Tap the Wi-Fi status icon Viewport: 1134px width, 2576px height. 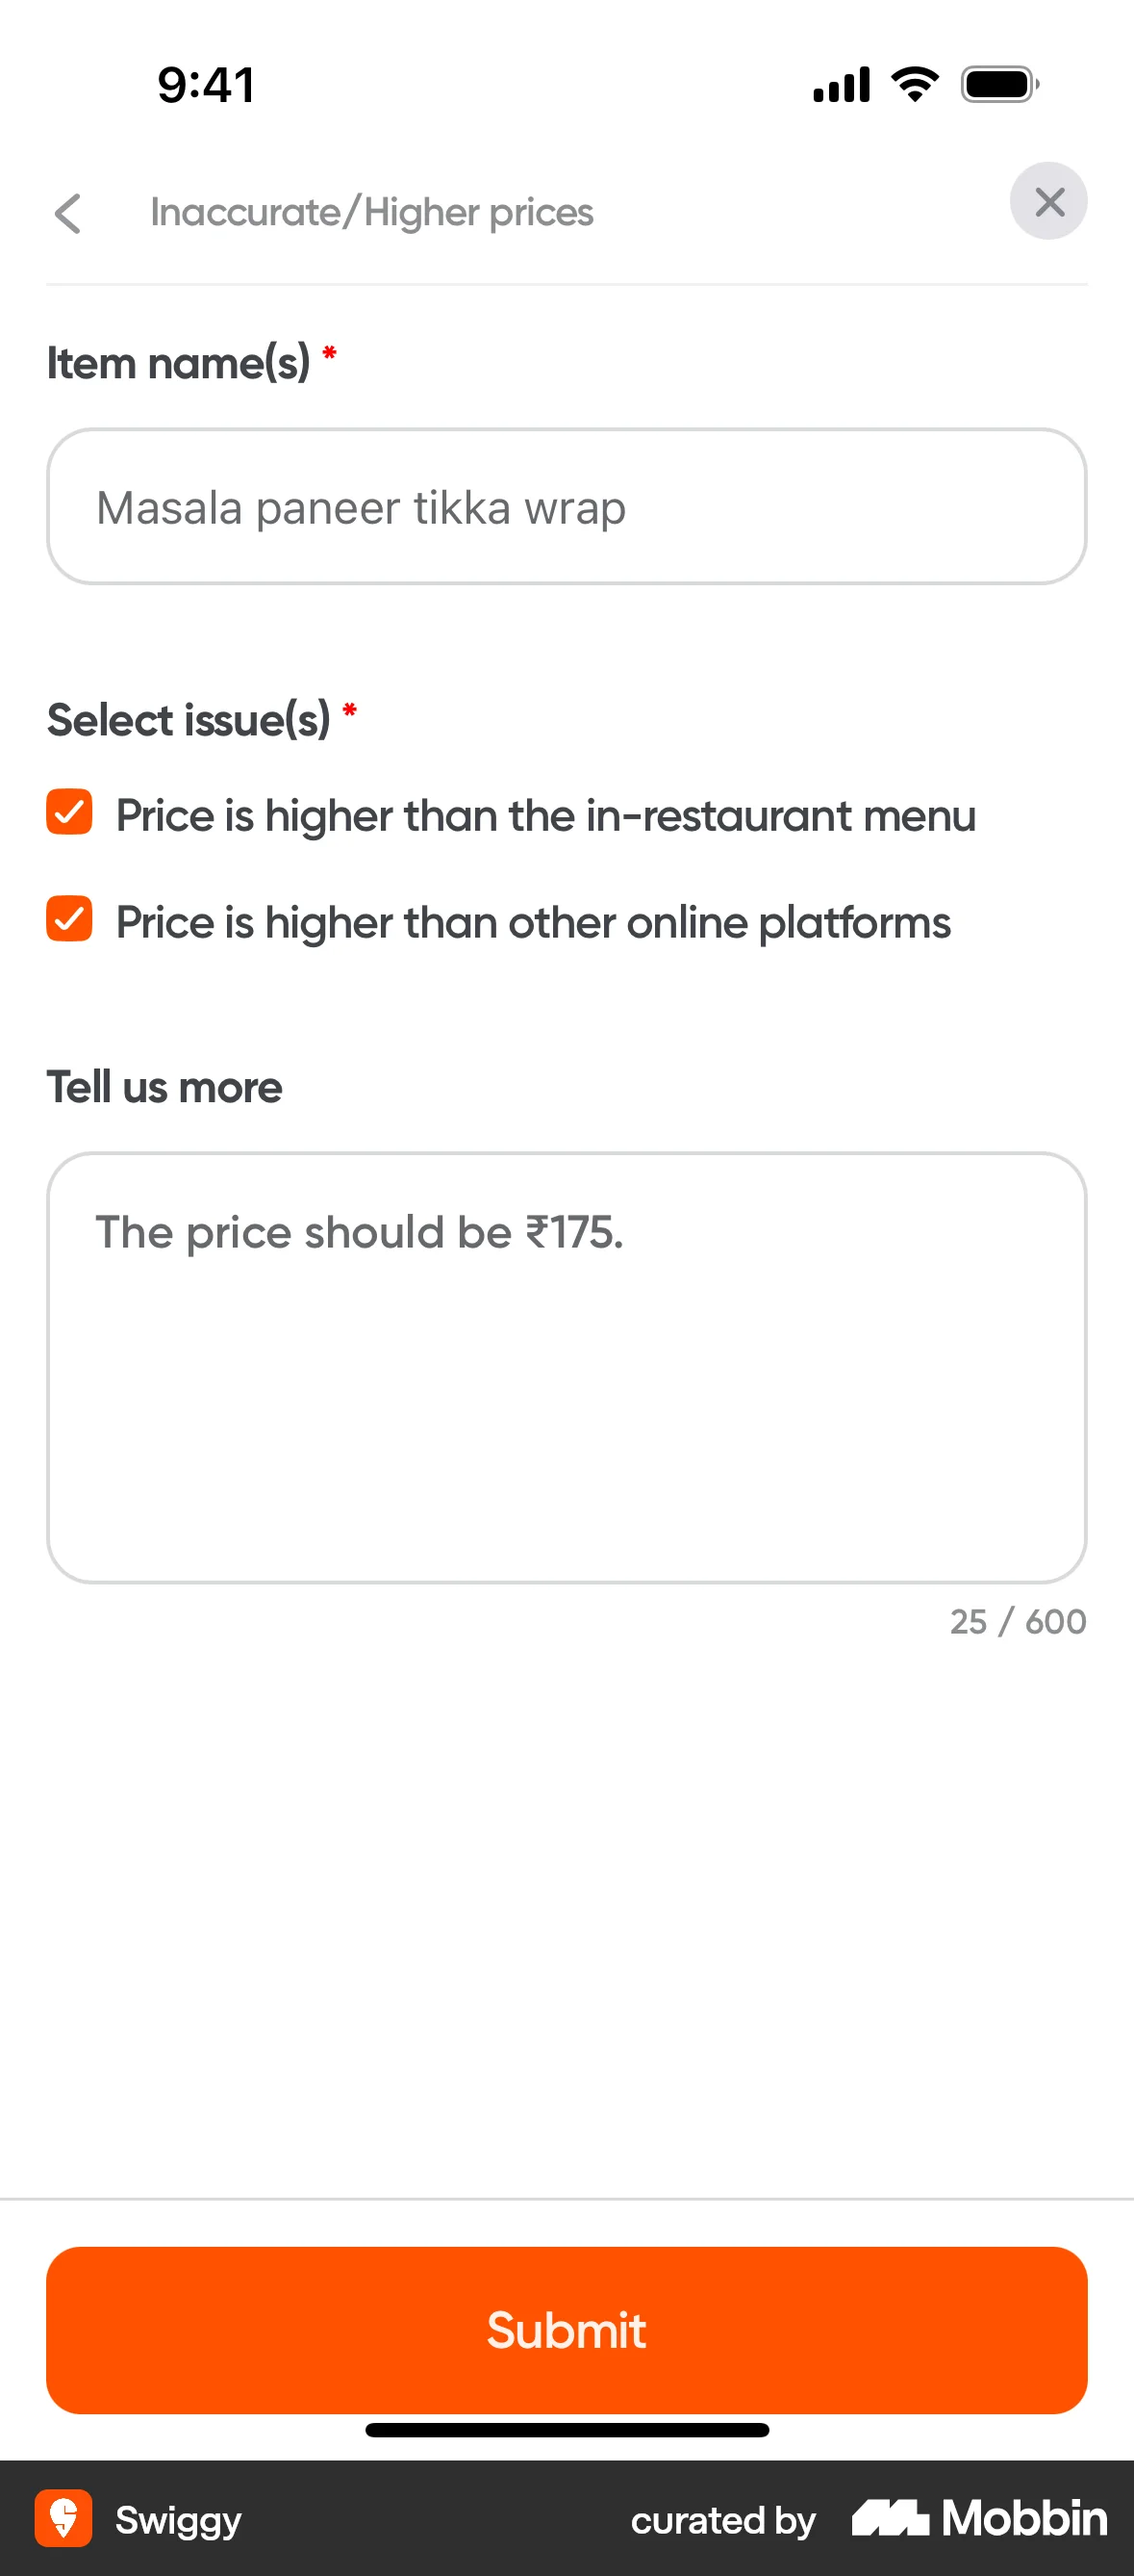[x=912, y=84]
